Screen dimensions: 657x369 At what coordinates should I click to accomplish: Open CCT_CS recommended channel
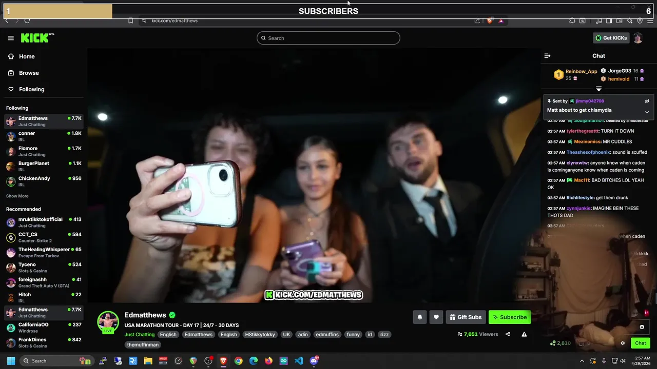44,237
